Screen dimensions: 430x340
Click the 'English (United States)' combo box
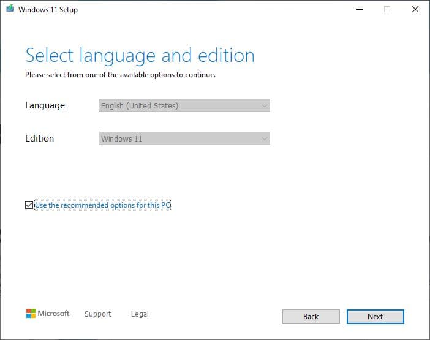click(184, 106)
